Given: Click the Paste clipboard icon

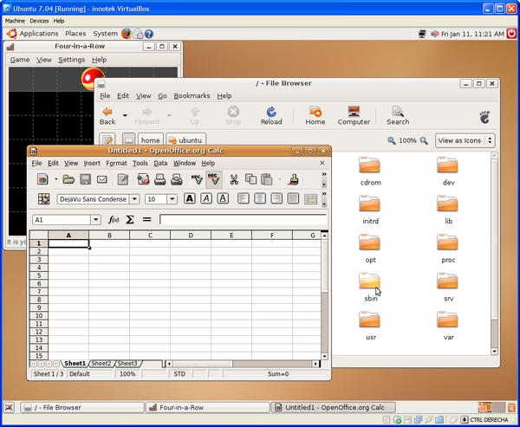Looking at the screenshot, I should coord(267,179).
